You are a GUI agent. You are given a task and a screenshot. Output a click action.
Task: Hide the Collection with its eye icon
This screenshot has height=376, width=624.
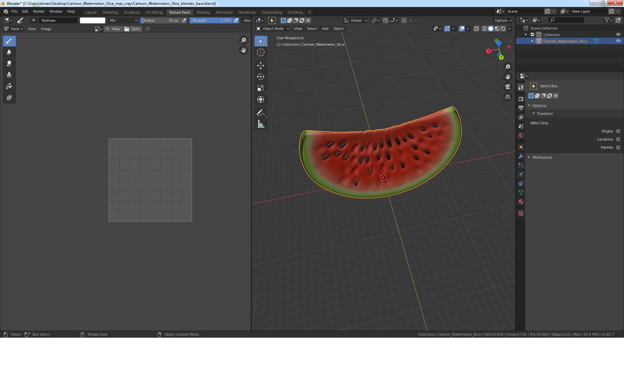click(x=618, y=34)
